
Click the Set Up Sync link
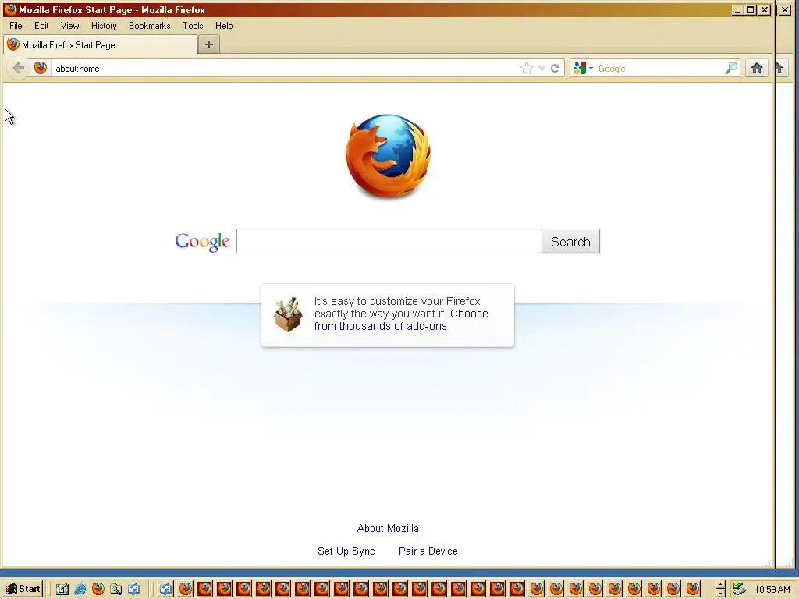tap(346, 551)
